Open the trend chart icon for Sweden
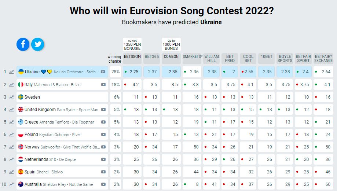337x191 pixels. coord(11,97)
